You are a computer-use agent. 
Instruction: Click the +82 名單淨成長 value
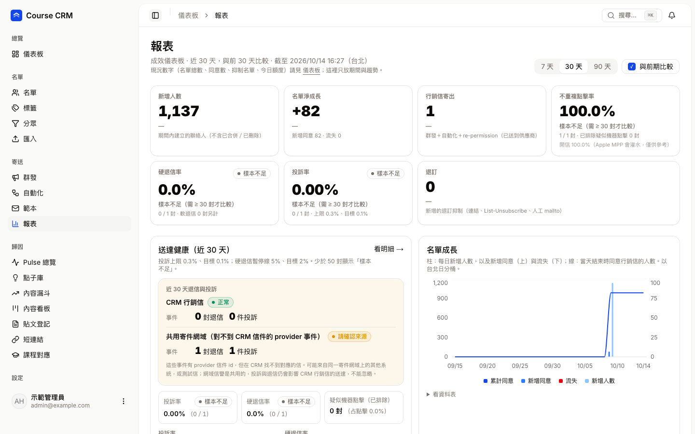306,111
